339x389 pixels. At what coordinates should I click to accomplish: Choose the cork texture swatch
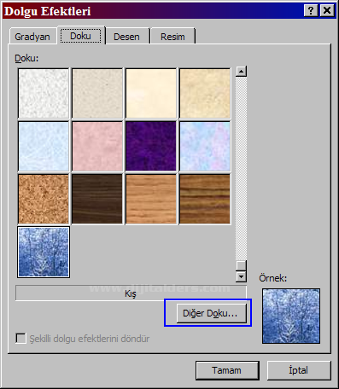(44, 199)
